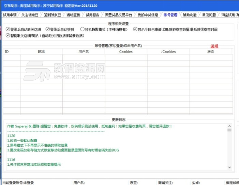This screenshot has width=239, height=185.
Task: Open the red 说明 link
Action: coord(214,46)
